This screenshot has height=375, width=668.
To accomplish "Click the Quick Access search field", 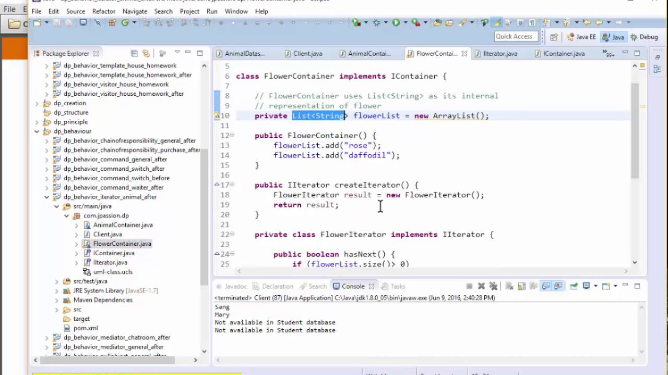I will 516,36.
